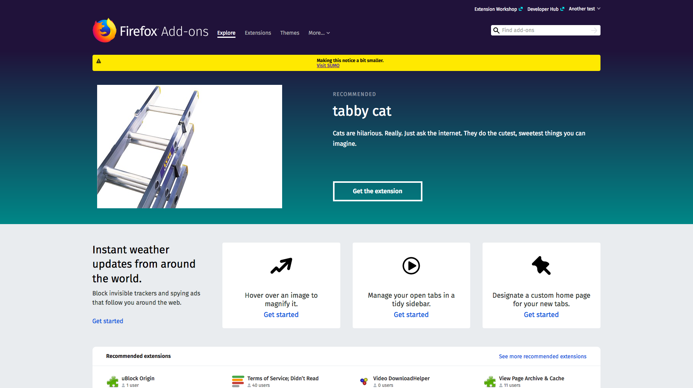Viewport: 693px width, 388px height.
Task: Click the pin icon in home page card
Action: tap(541, 265)
